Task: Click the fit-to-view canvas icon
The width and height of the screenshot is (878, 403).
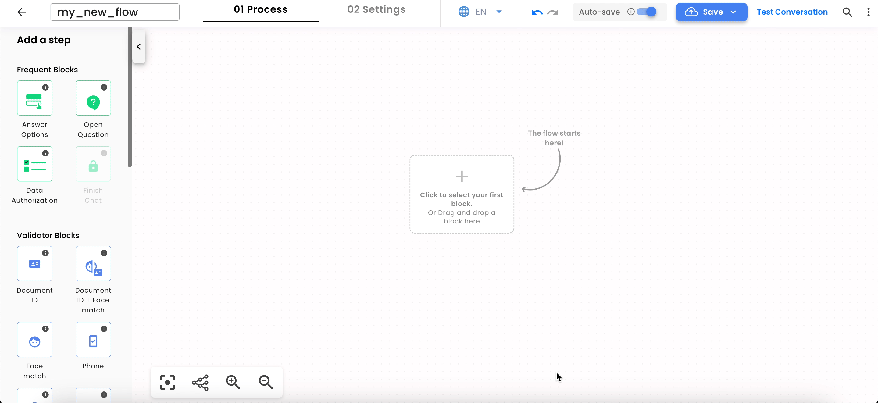Action: click(167, 382)
